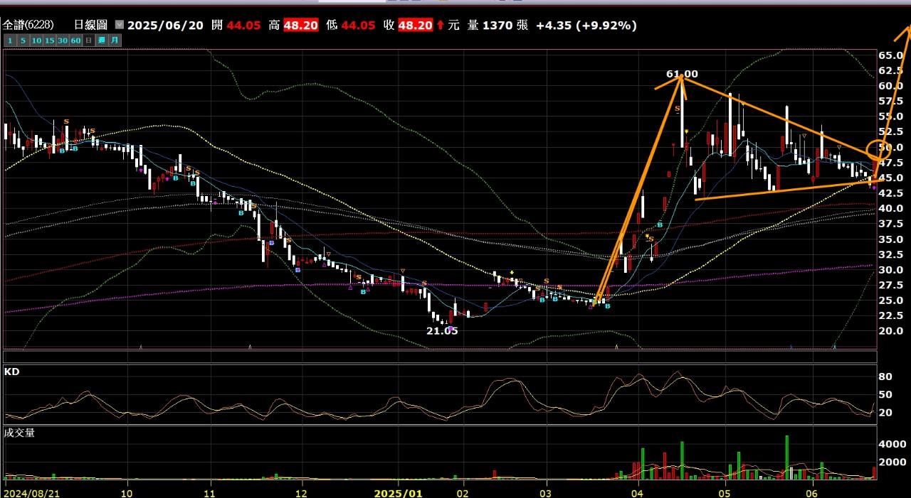Switch to the 5-minute chart interval
Image resolution: width=911 pixels, height=498 pixels.
coord(23,40)
